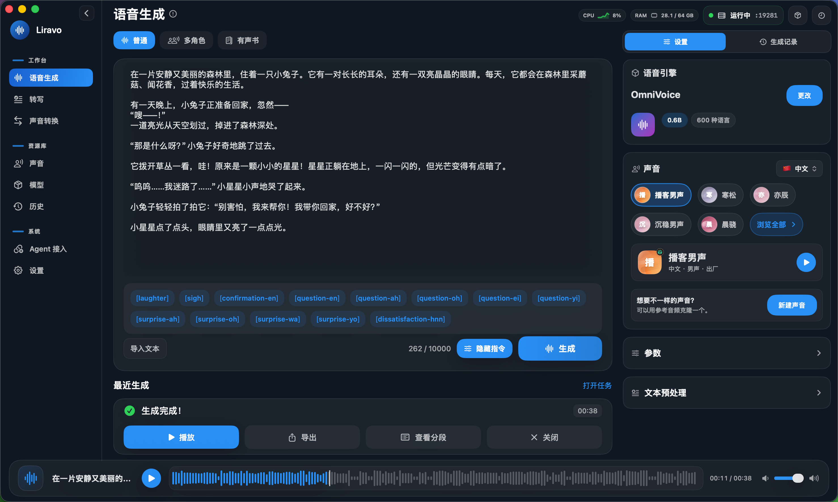Open 转写 in the sidebar
Image resolution: width=838 pixels, height=502 pixels.
pyautogui.click(x=51, y=99)
